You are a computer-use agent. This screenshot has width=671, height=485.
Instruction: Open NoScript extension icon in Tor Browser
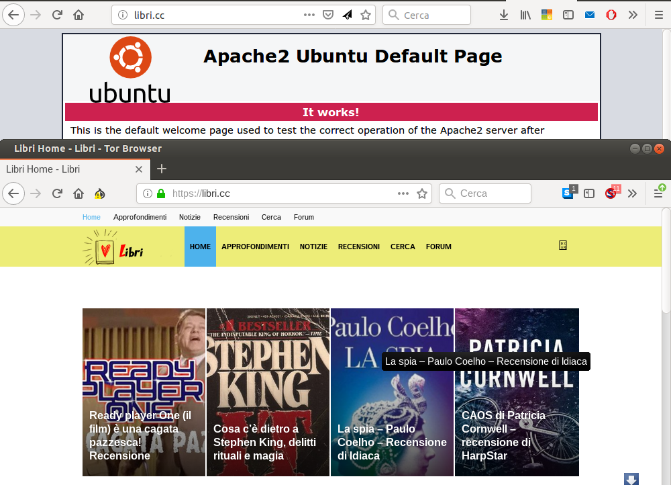(x=612, y=193)
